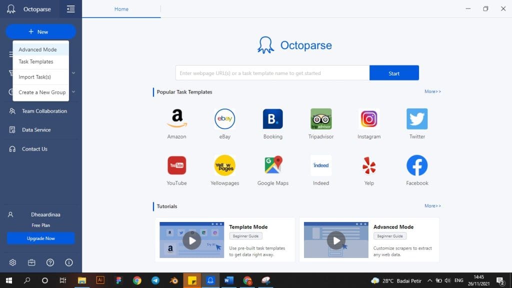
Task: Open the info icon in sidebar footer
Action: point(69,262)
